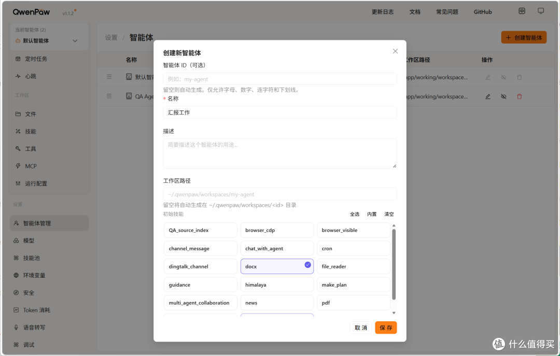The height and width of the screenshot is (356, 560).
Task: Close the 创建新智能体 dialog with X
Action: click(395, 51)
